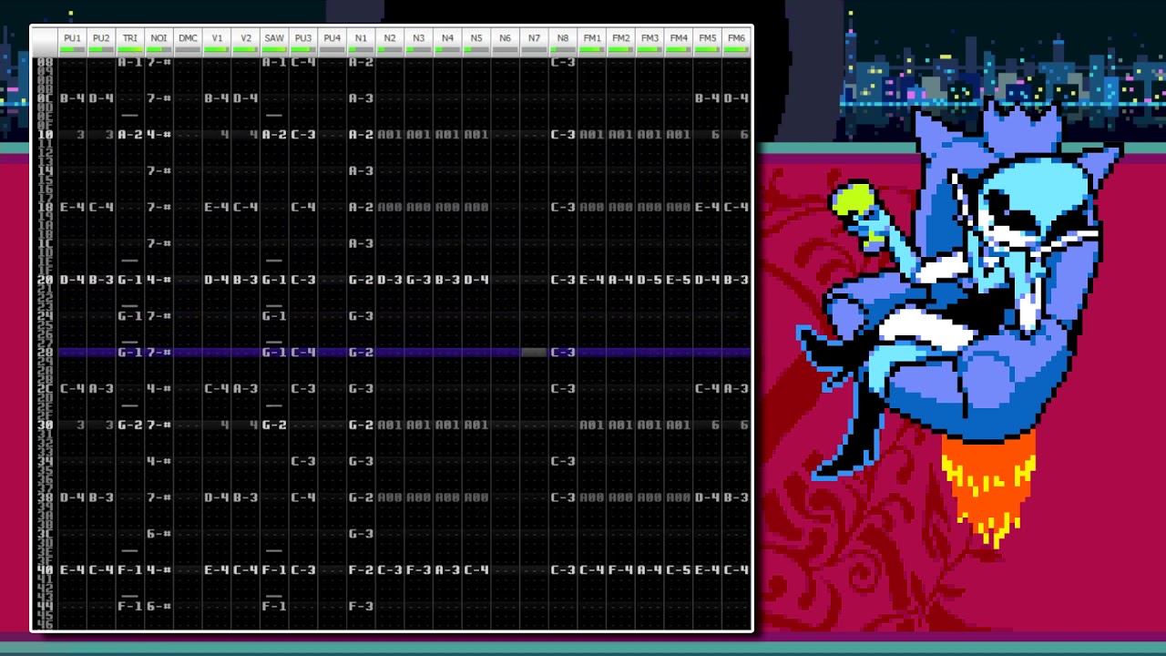The image size is (1166, 656).
Task: Click the C-5 note in FM4 on row 40
Action: pyautogui.click(x=679, y=570)
